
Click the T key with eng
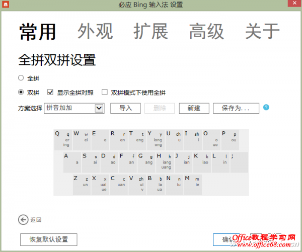pyautogui.click(x=137, y=140)
